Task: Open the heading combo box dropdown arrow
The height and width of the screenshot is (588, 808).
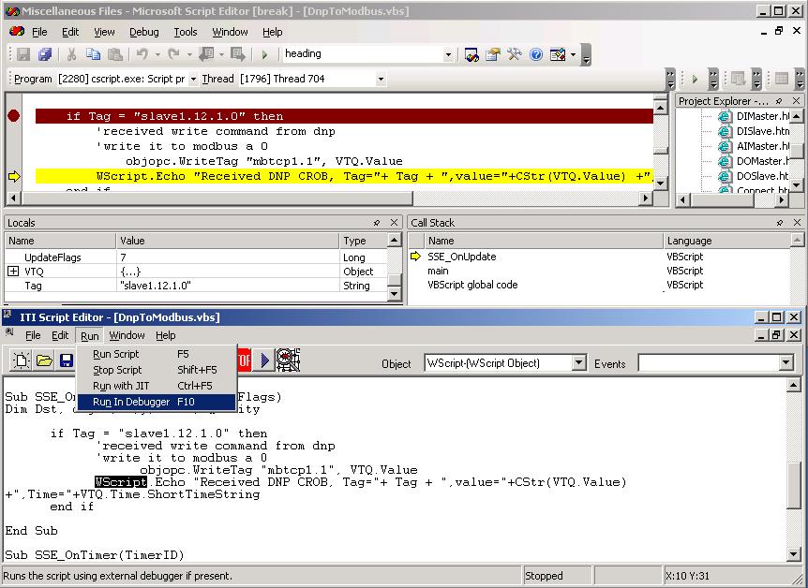Action: pyautogui.click(x=448, y=54)
